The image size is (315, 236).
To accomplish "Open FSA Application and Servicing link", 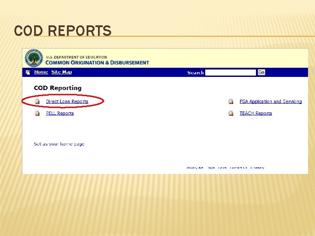I will click(x=271, y=101).
